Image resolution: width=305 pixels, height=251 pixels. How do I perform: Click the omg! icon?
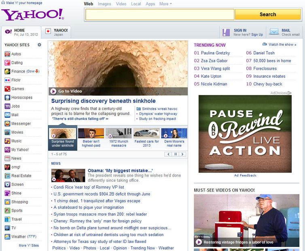[7, 167]
